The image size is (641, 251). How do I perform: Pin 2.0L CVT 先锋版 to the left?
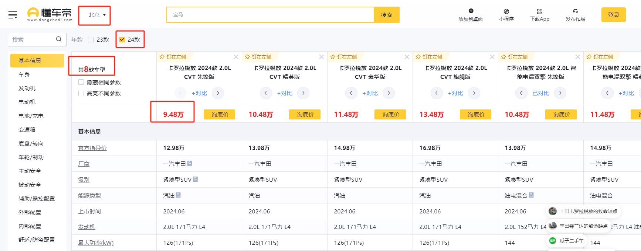(x=173, y=57)
